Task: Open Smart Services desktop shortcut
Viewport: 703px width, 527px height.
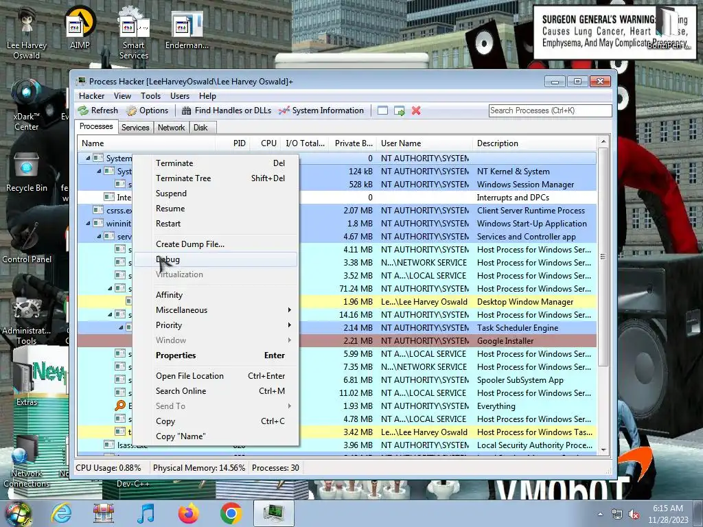Action: [134, 33]
